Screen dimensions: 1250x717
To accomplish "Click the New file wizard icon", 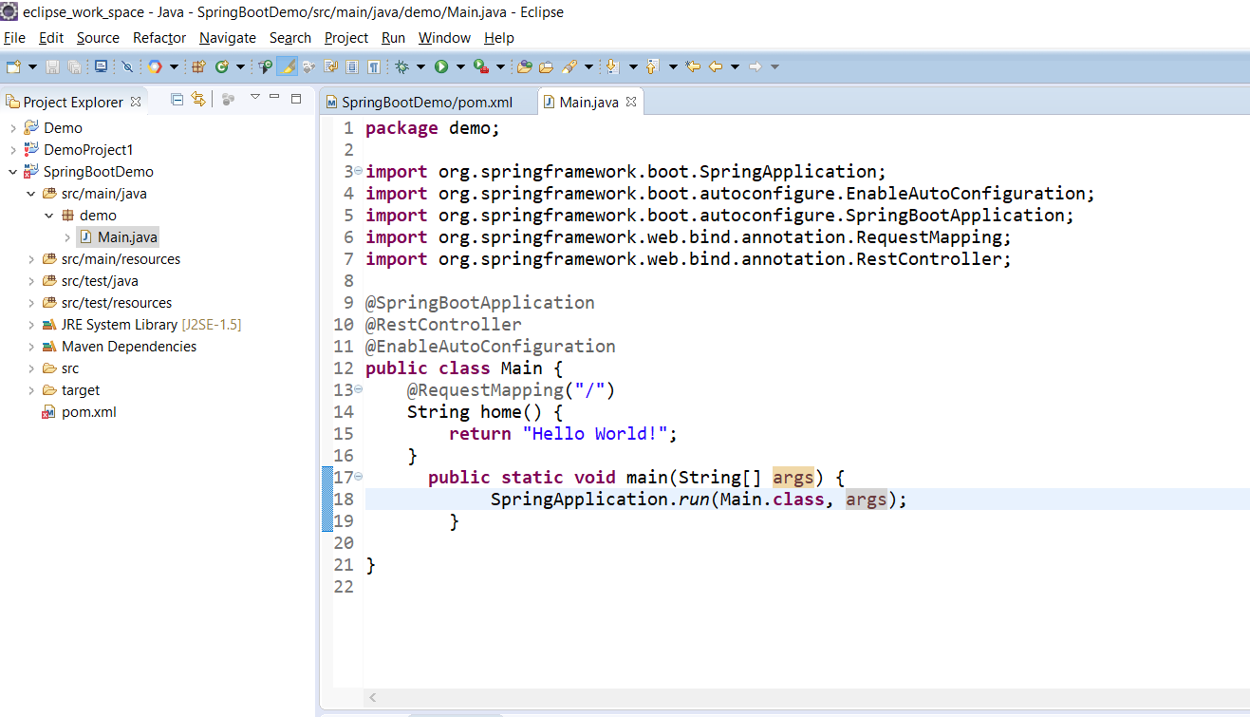I will point(13,66).
